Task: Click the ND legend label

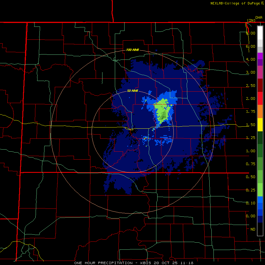Action: [x=253, y=229]
